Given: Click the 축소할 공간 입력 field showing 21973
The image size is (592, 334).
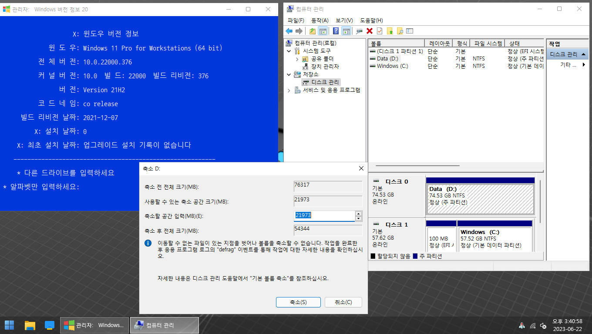Looking at the screenshot, I should tap(325, 216).
